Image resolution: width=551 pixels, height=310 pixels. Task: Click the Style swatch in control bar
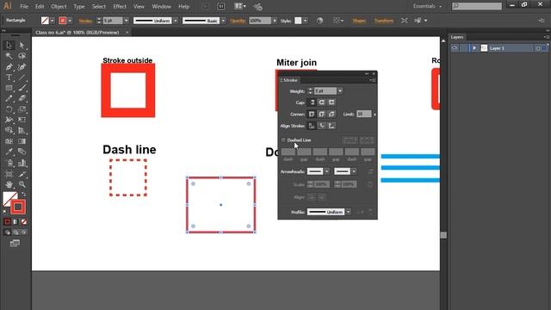coord(298,21)
